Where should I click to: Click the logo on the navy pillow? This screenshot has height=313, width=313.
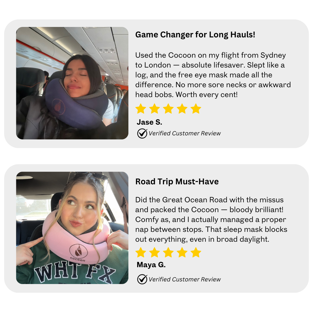pyautogui.click(x=59, y=107)
